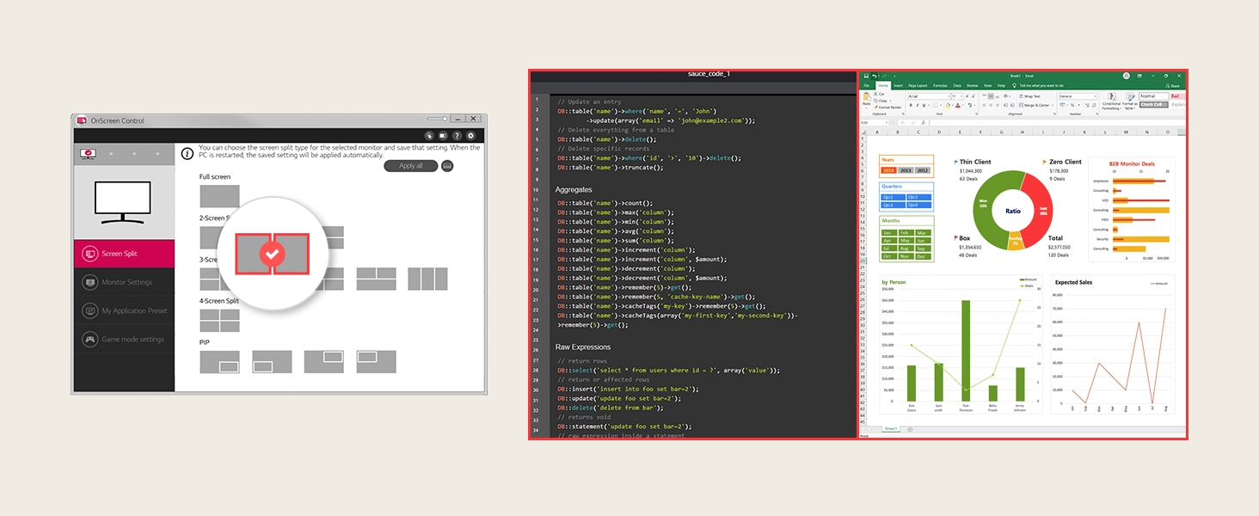Screen dimensions: 1259x516
Task: Open the OnScreen Control settings gear
Action: (x=470, y=135)
